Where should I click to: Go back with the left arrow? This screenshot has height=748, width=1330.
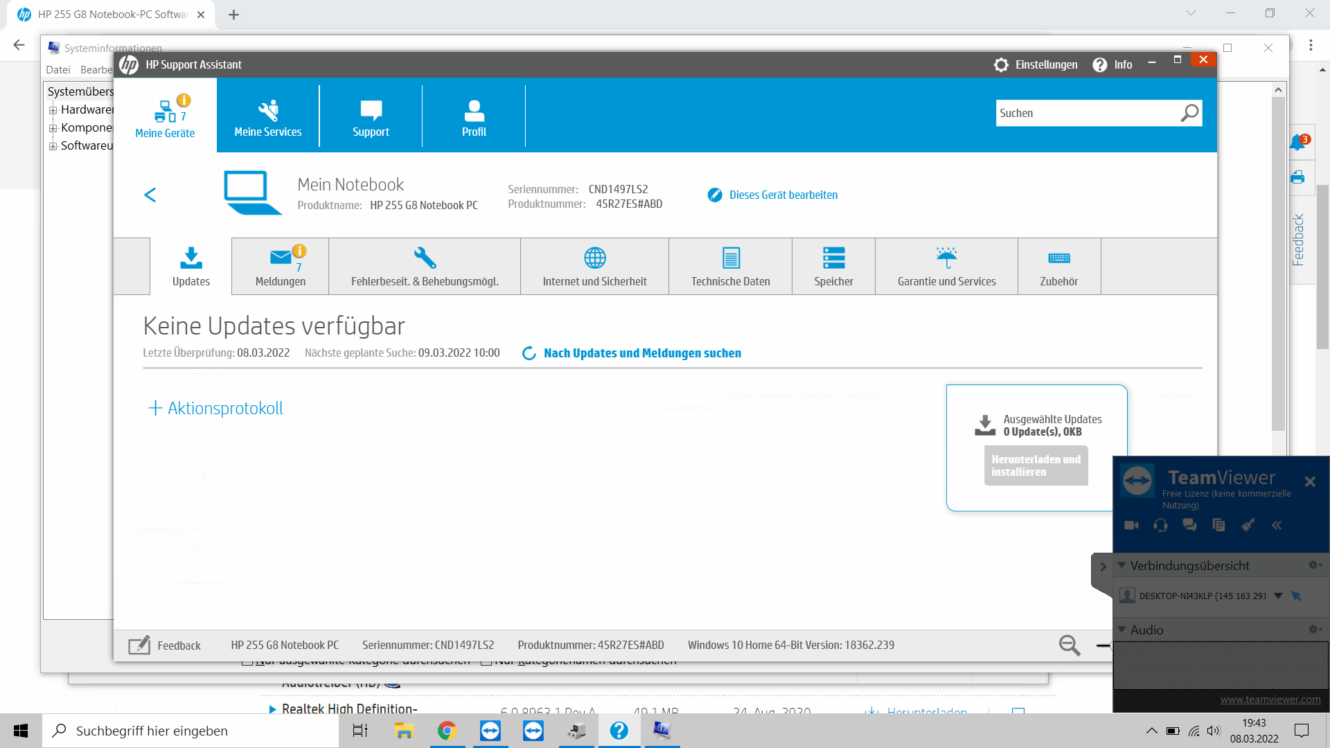point(150,195)
